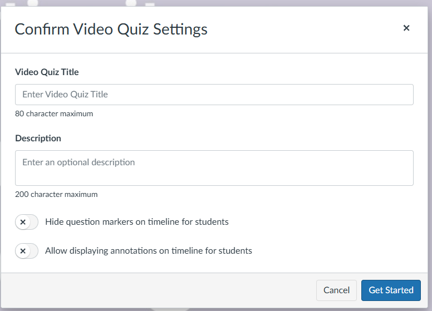Click the X knob of the annotations switch

pos(23,251)
